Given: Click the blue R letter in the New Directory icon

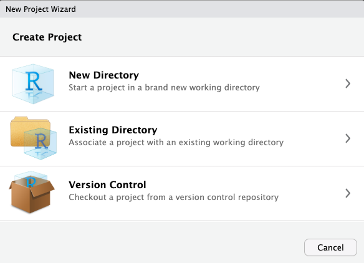Looking at the screenshot, I should (x=34, y=81).
